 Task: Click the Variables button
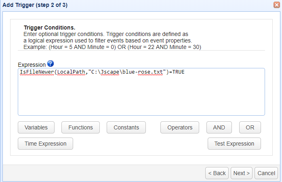[36, 127]
